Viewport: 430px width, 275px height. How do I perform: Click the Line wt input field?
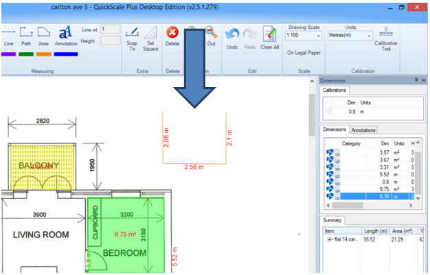[x=111, y=29]
